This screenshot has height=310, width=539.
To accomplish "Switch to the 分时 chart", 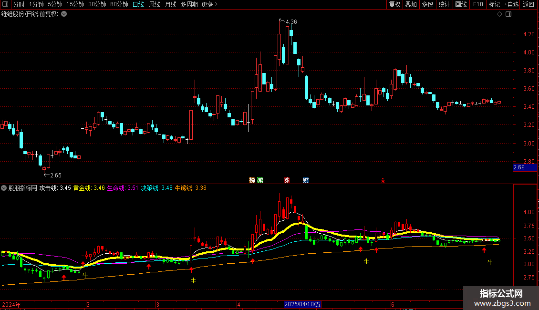I will [19, 4].
